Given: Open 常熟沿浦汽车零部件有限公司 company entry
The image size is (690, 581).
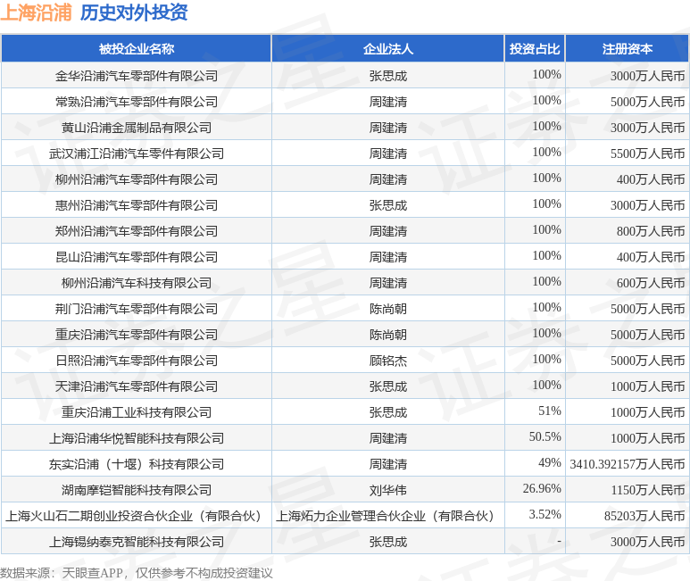Looking at the screenshot, I should [136, 102].
